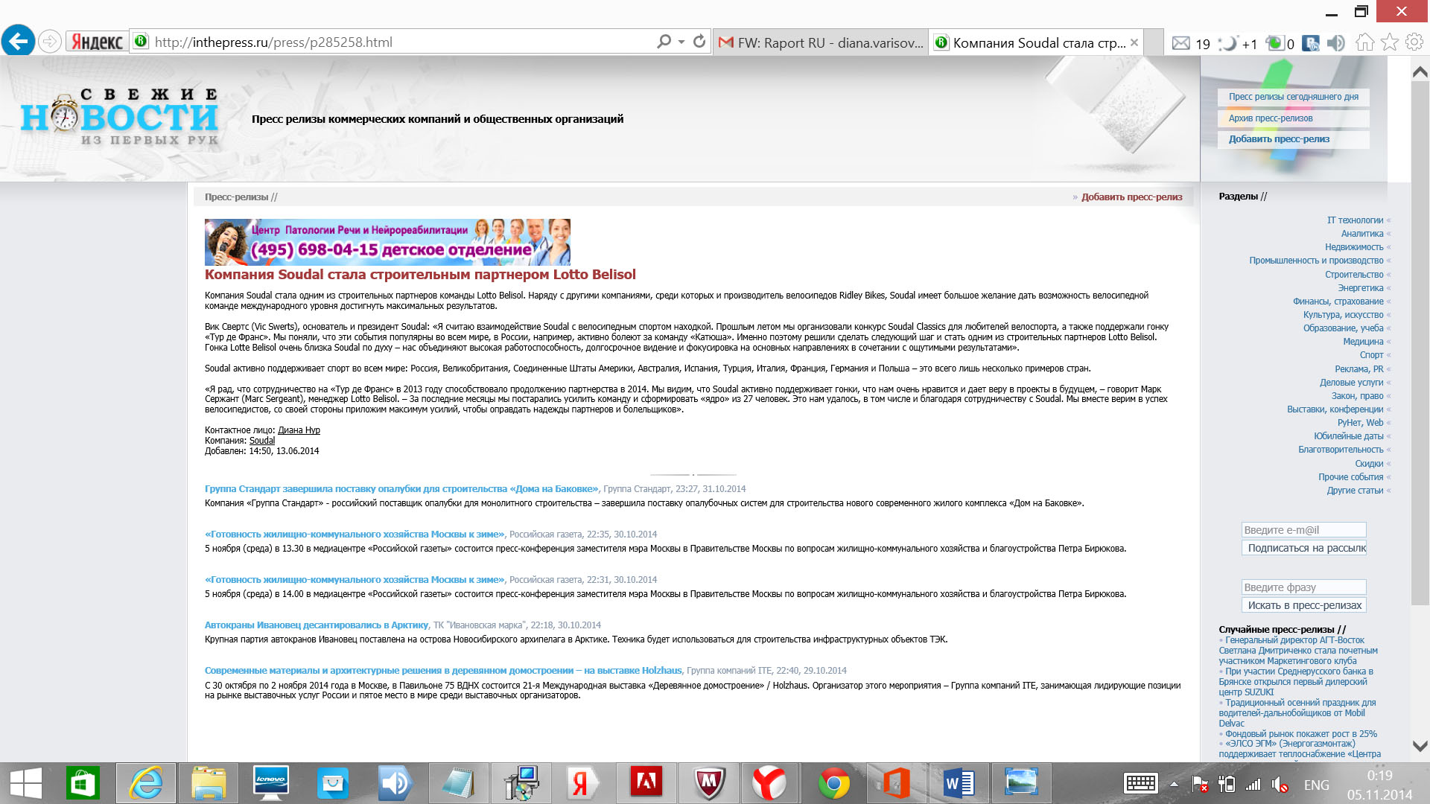
Task: Close the Компания Soudal tab
Action: (1134, 42)
